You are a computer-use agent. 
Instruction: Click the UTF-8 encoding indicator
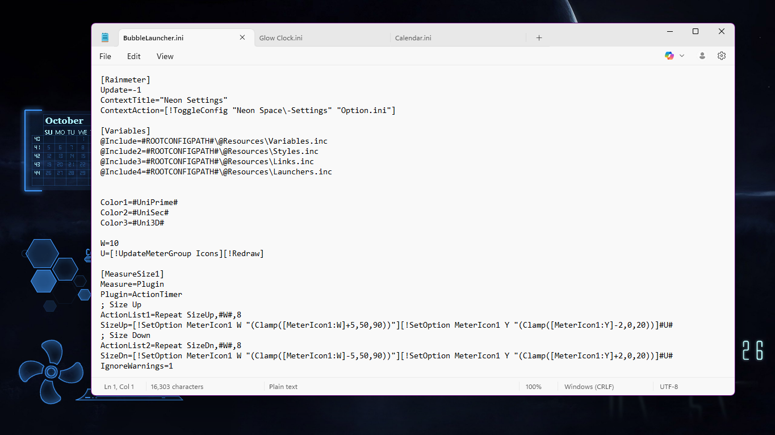669,387
